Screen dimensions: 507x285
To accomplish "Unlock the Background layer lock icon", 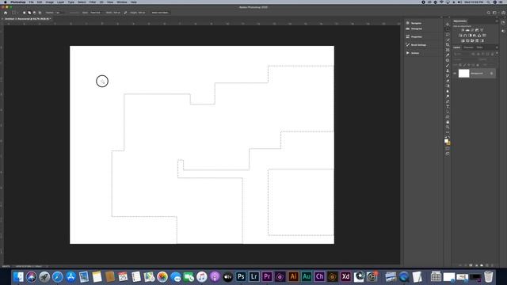I will [491, 74].
